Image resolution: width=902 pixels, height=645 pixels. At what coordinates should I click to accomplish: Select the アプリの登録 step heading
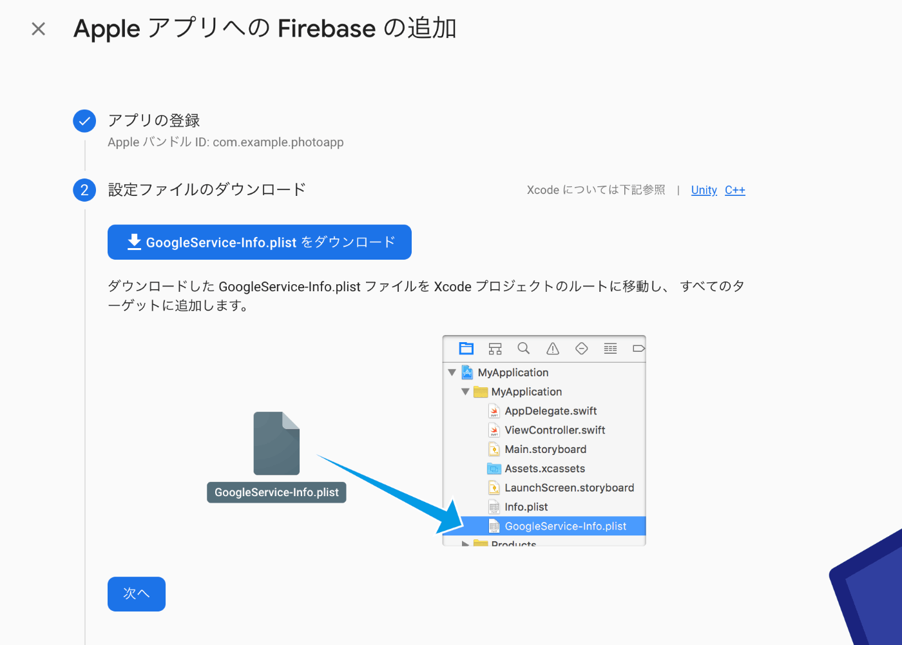[154, 120]
